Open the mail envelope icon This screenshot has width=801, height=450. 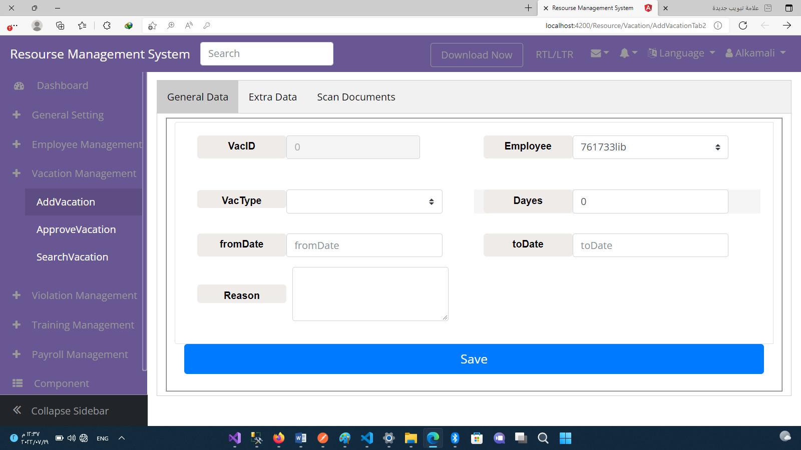pyautogui.click(x=596, y=52)
